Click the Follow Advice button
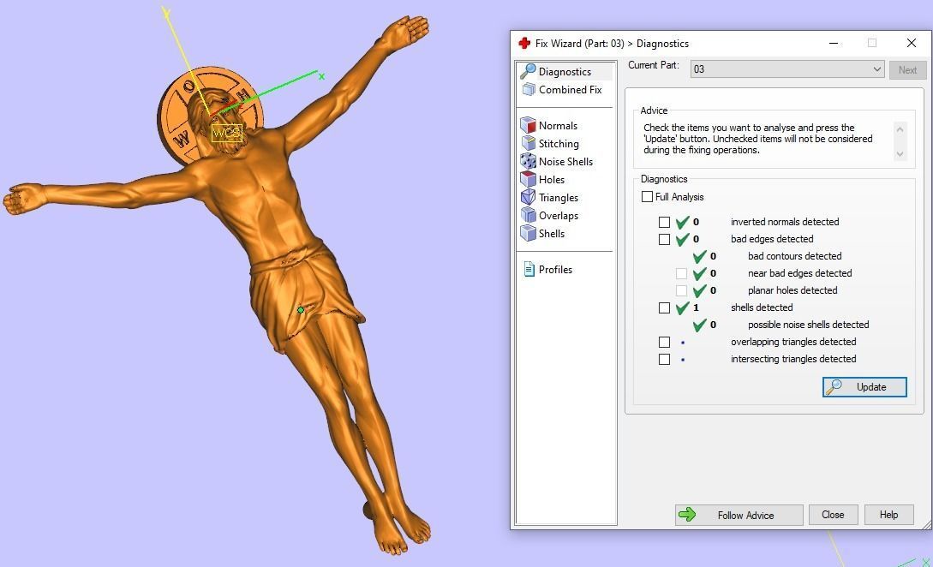 coord(739,515)
